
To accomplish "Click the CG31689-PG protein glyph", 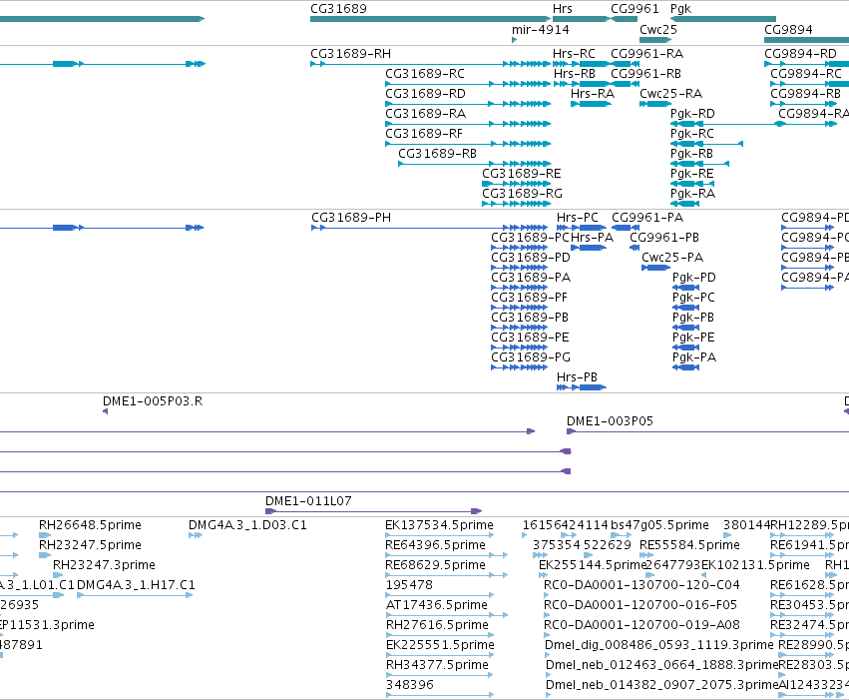I will tap(519, 368).
